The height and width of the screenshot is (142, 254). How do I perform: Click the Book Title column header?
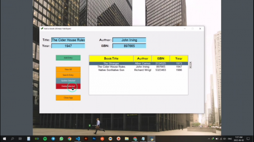111,58
